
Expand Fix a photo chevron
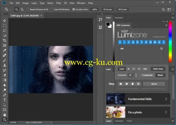166,112
